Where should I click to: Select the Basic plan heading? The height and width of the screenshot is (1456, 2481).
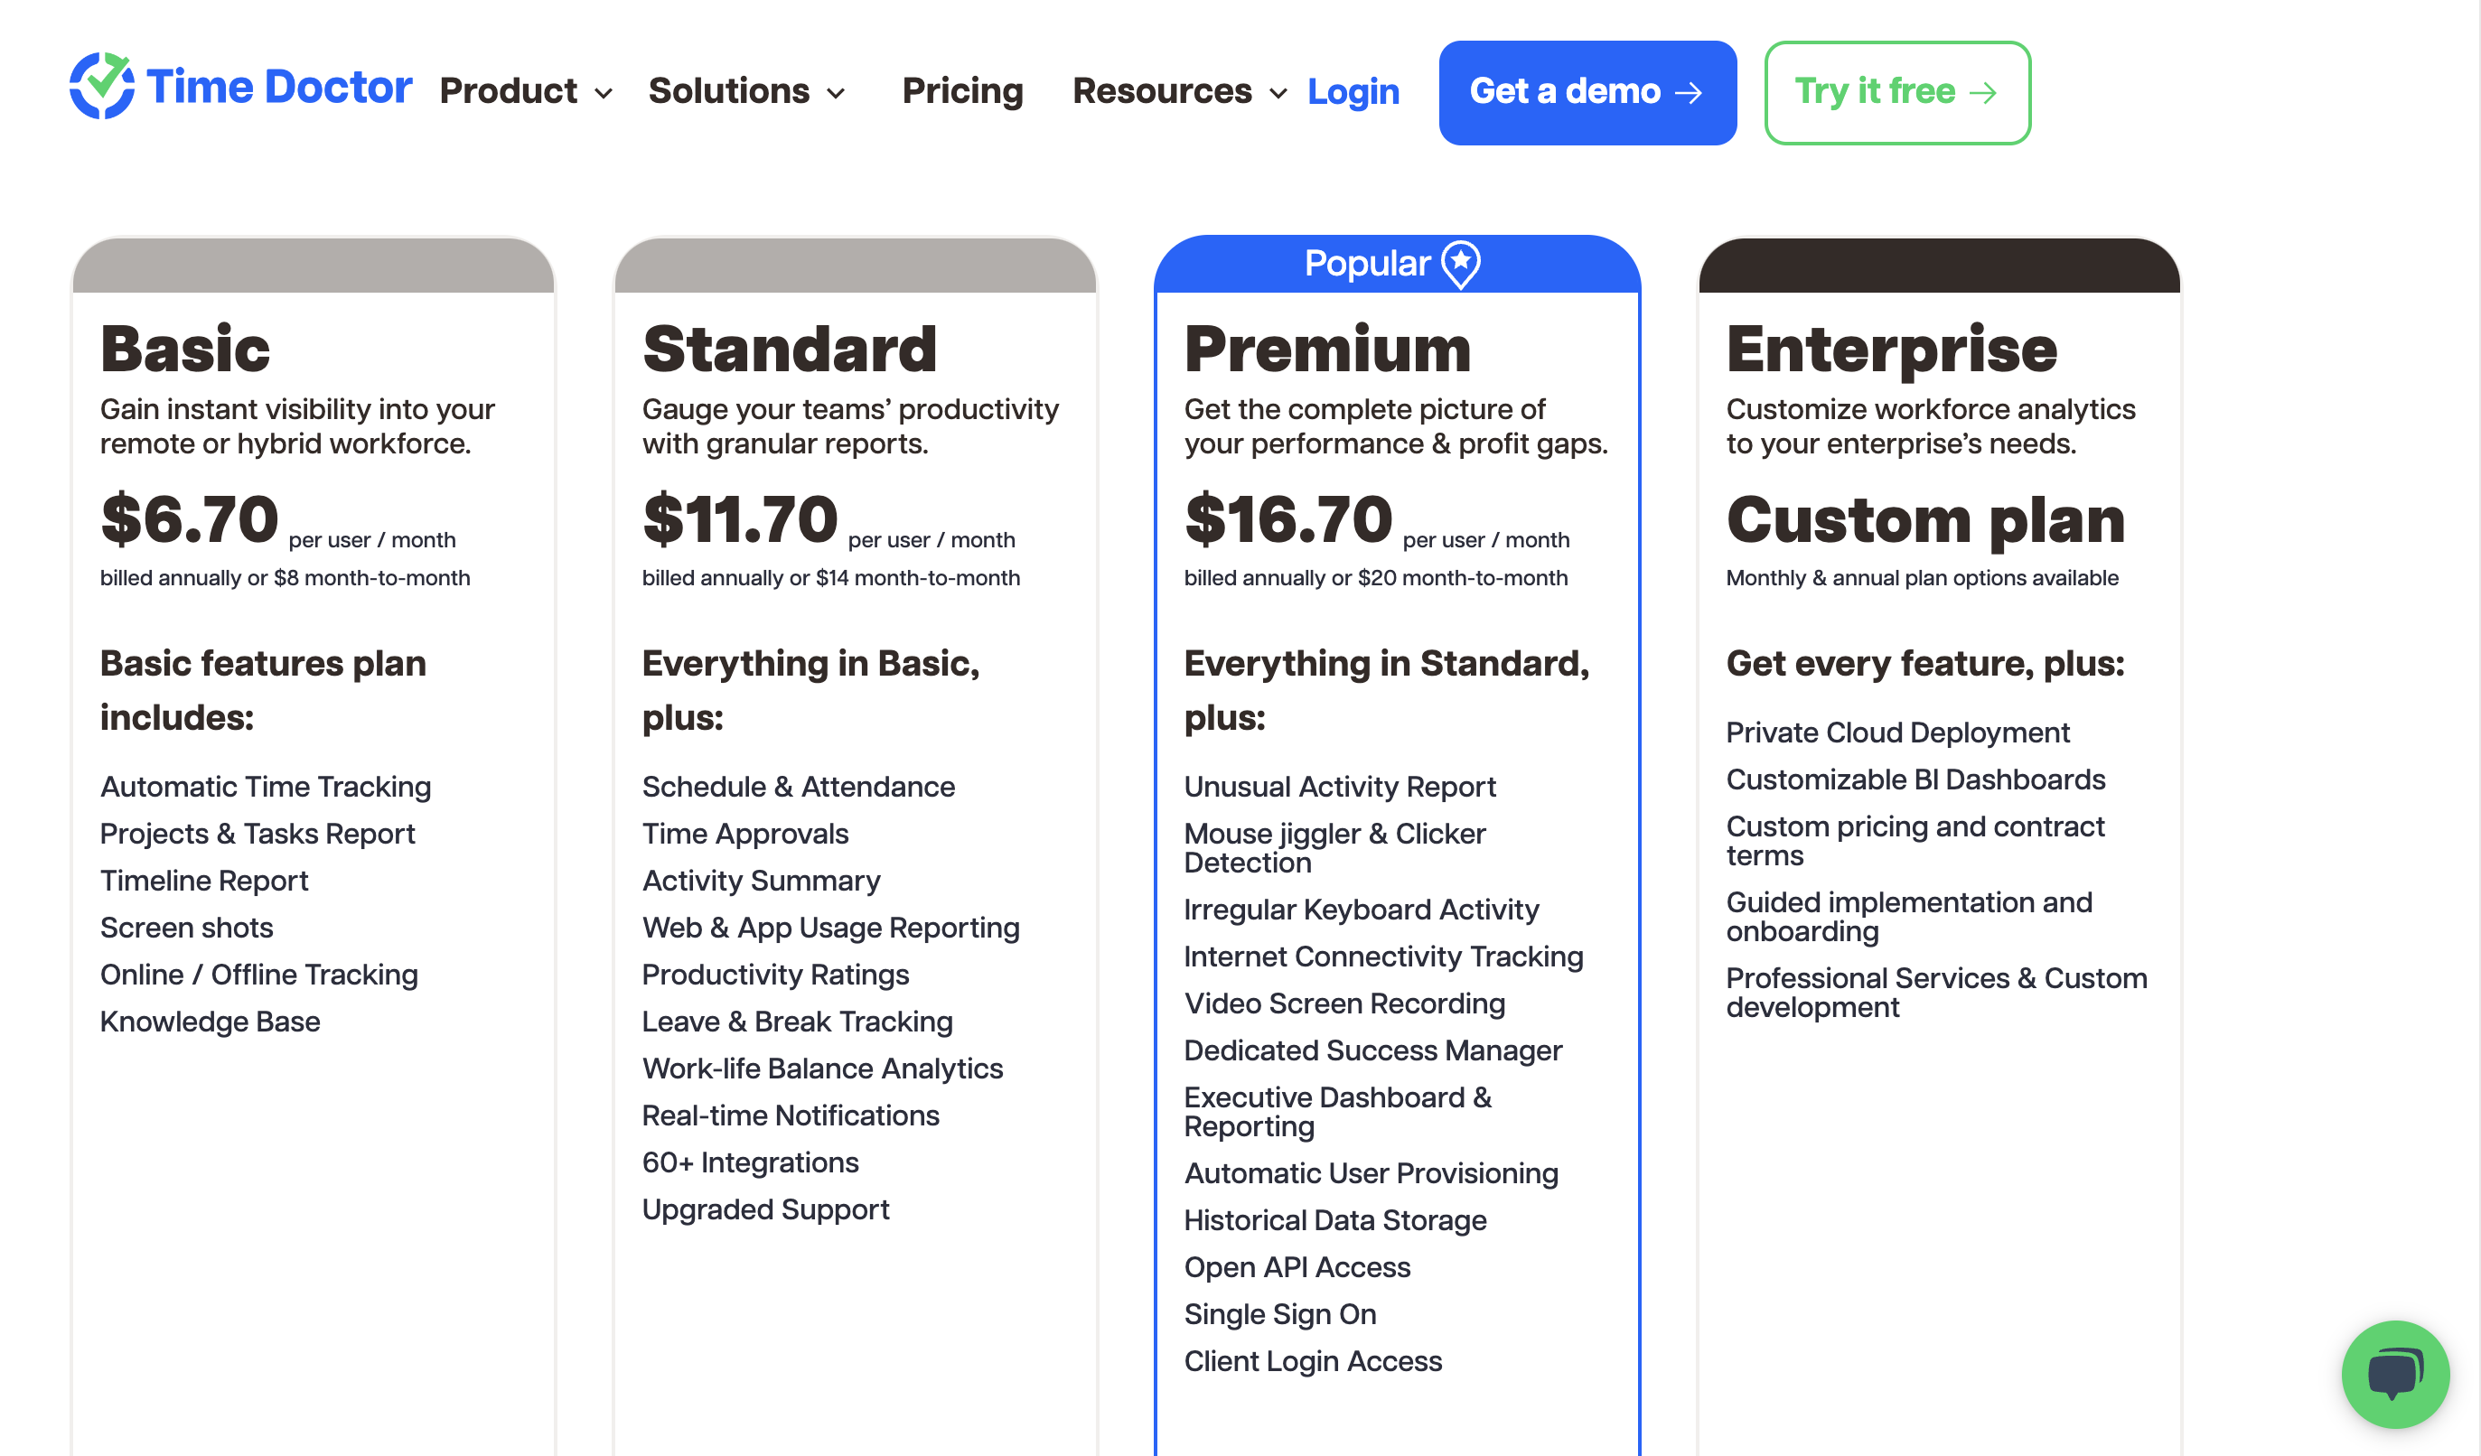coord(185,349)
